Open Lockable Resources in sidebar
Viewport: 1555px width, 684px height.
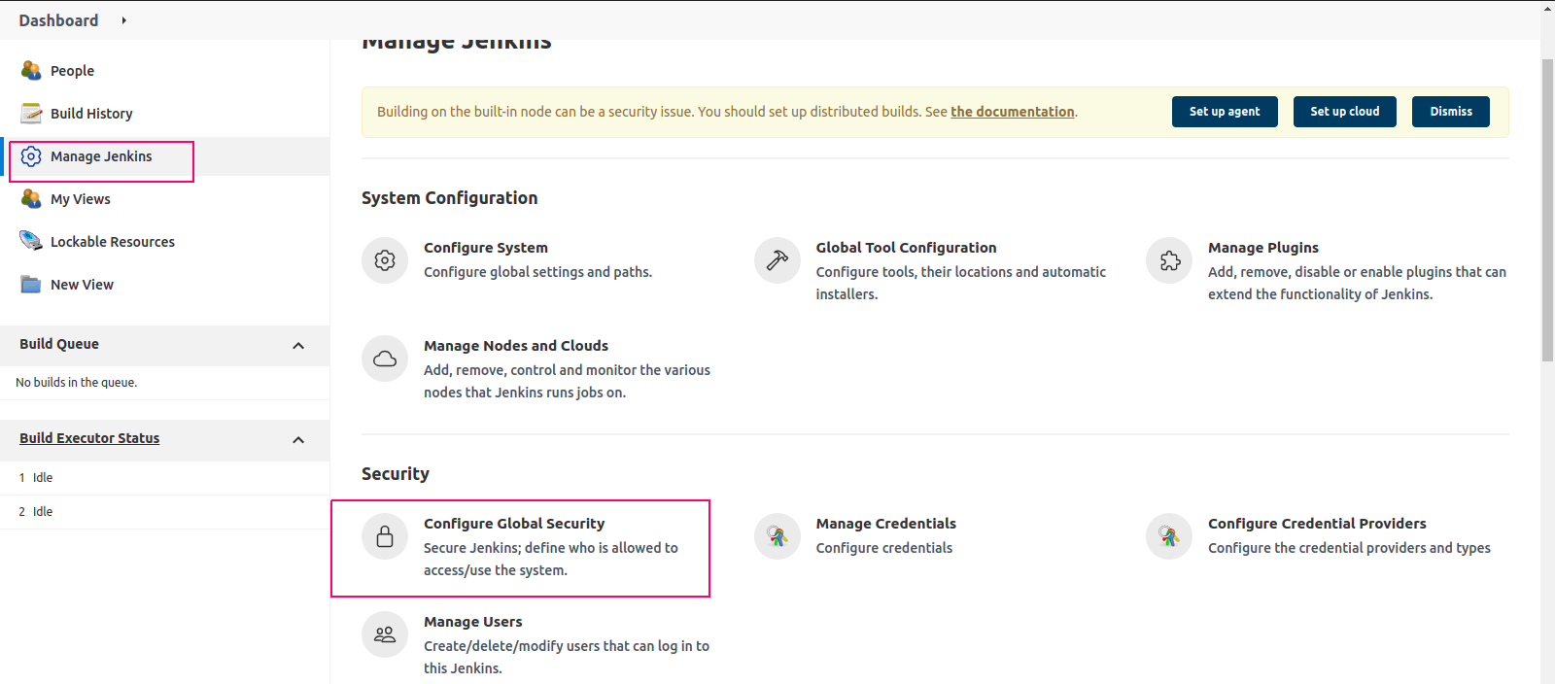pyautogui.click(x=113, y=242)
